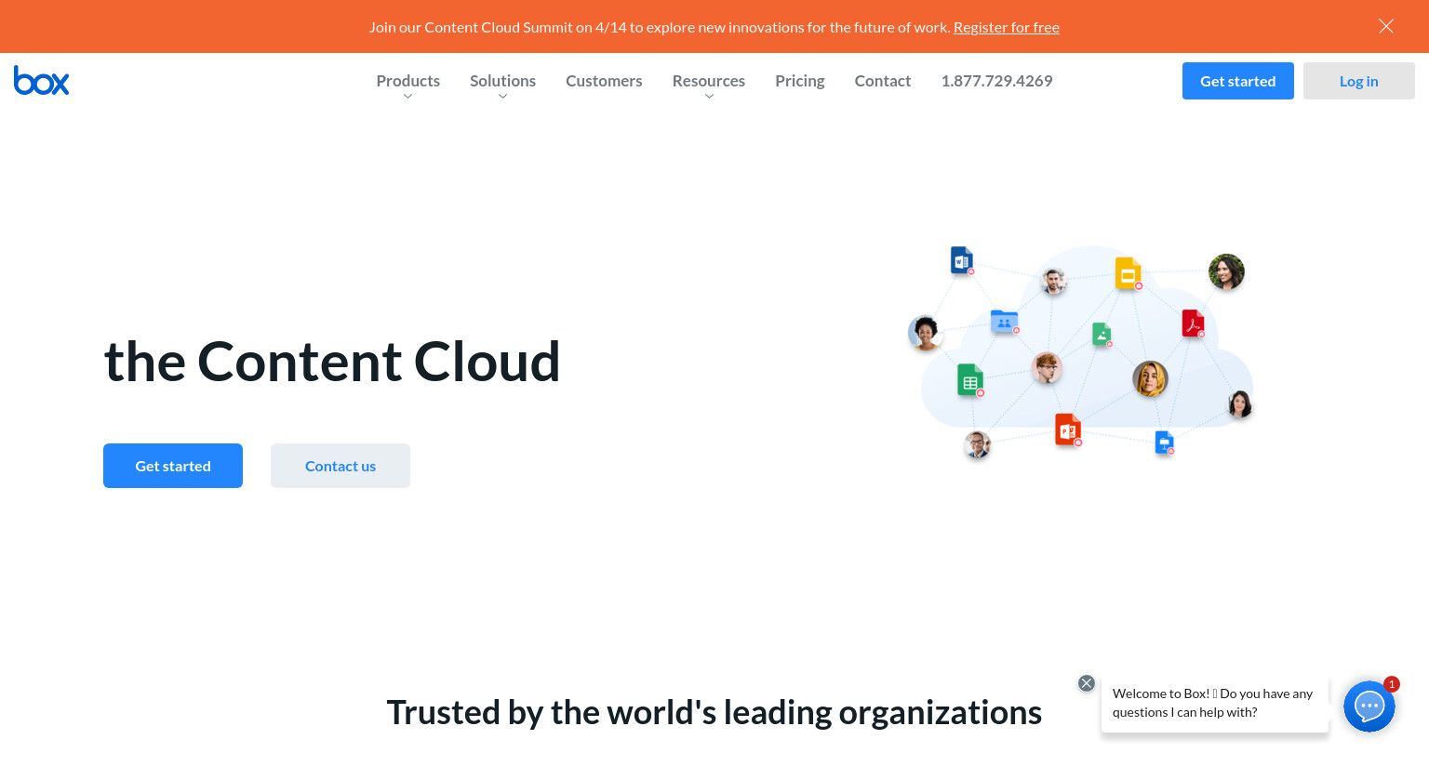Image resolution: width=1429 pixels, height=766 pixels.
Task: Click the Word document icon in cloud
Action: [962, 260]
